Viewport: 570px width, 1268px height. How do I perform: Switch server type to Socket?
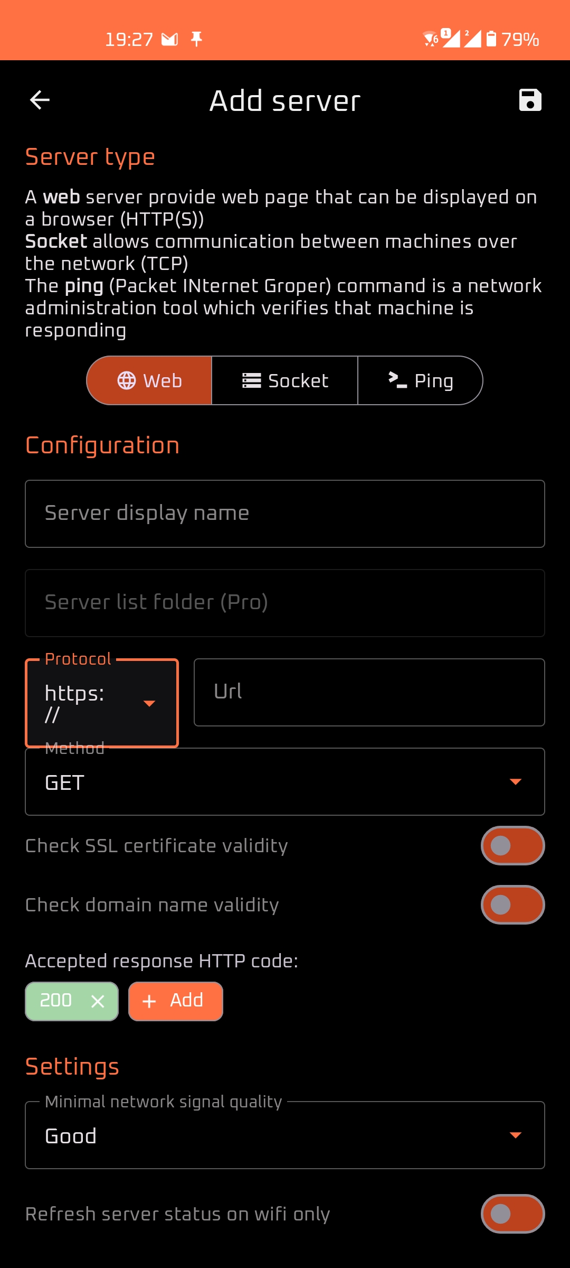[x=285, y=380]
